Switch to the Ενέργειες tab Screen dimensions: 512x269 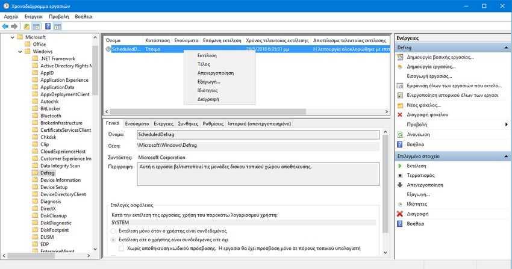(x=164, y=123)
